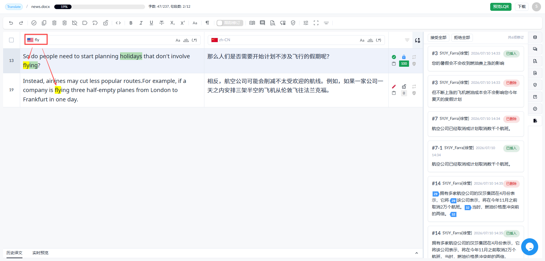Viewport: 545px width, 261px height.
Task: Apply superscript formatting
Action: 183,23
